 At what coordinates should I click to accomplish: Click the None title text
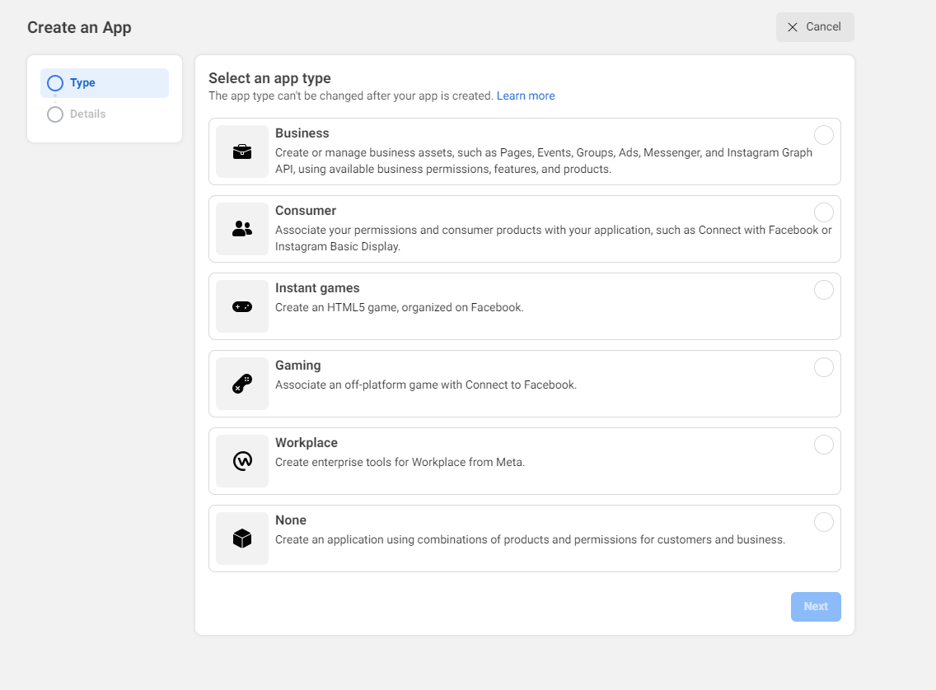pyautogui.click(x=291, y=520)
